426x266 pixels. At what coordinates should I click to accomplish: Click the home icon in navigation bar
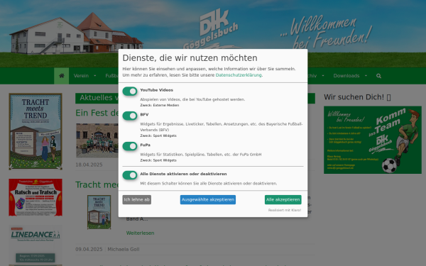61,76
